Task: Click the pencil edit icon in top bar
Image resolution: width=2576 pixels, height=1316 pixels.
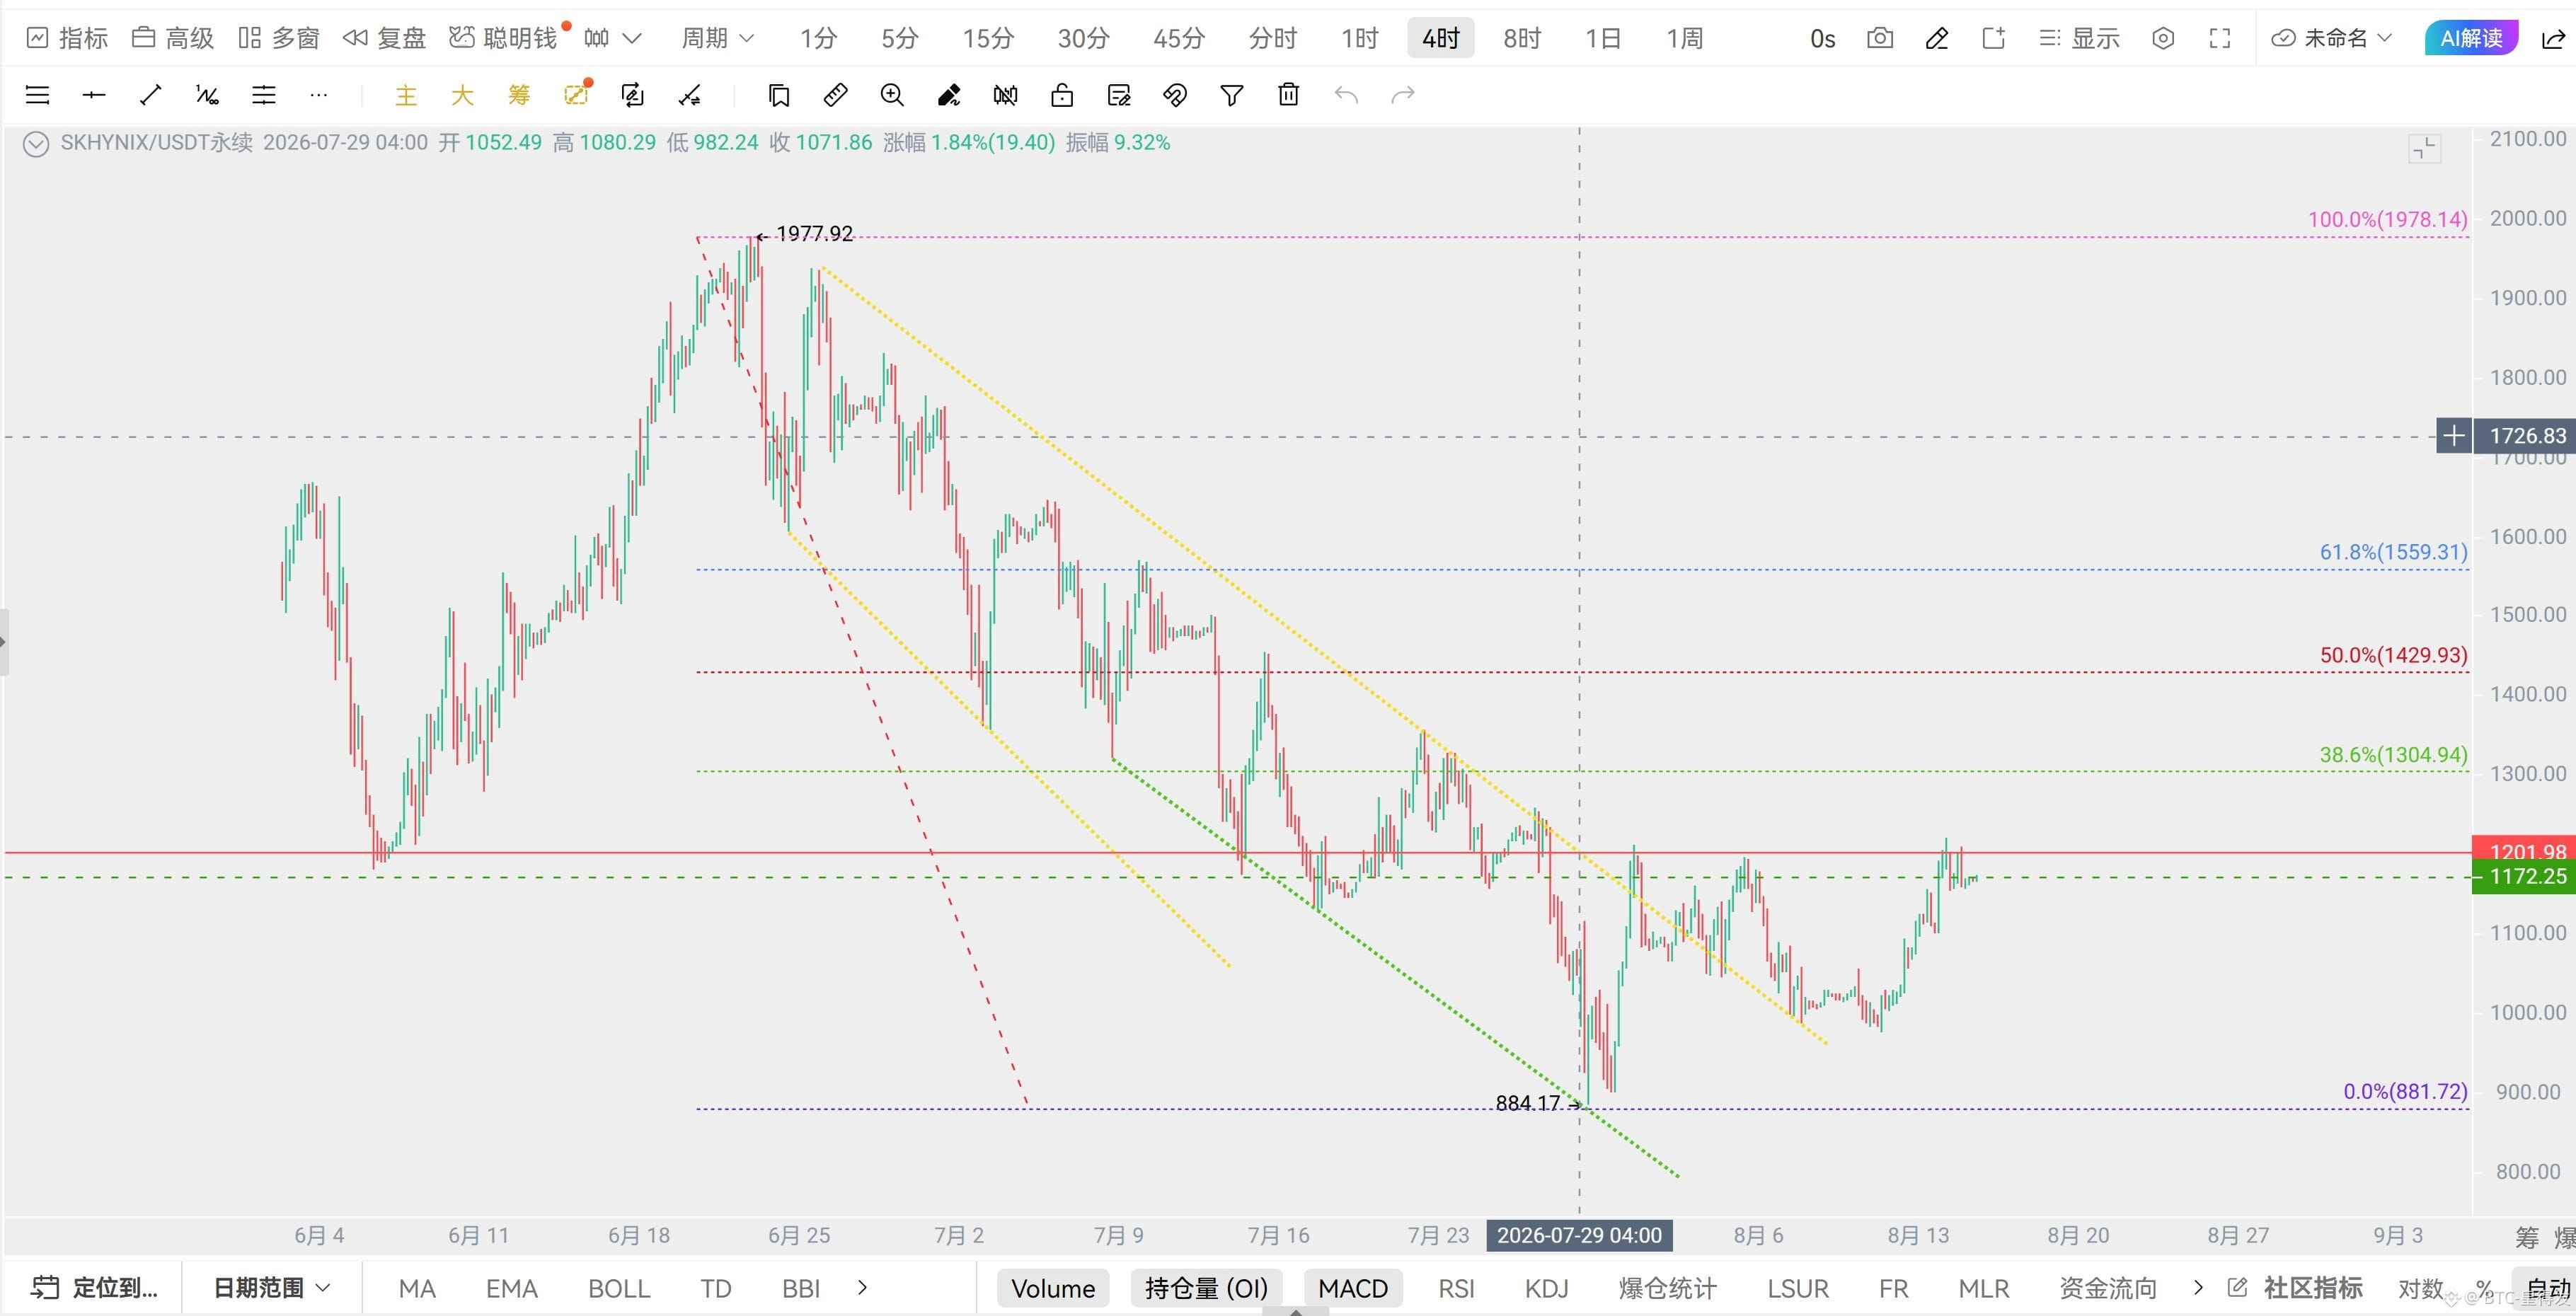Action: tap(1937, 38)
